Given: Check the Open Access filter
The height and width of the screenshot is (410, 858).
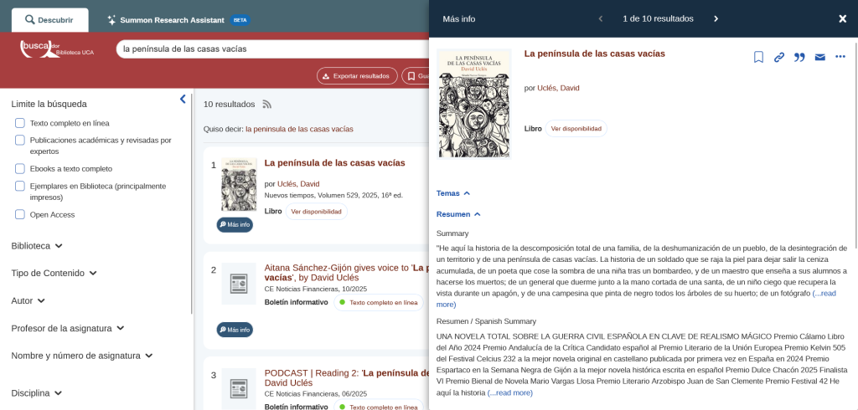Looking at the screenshot, I should (x=20, y=214).
